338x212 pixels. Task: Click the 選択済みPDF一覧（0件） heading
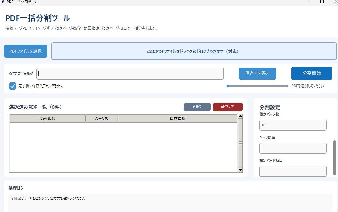click(x=35, y=107)
